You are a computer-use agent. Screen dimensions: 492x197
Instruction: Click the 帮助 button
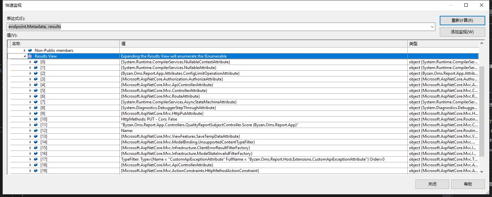pos(468,184)
